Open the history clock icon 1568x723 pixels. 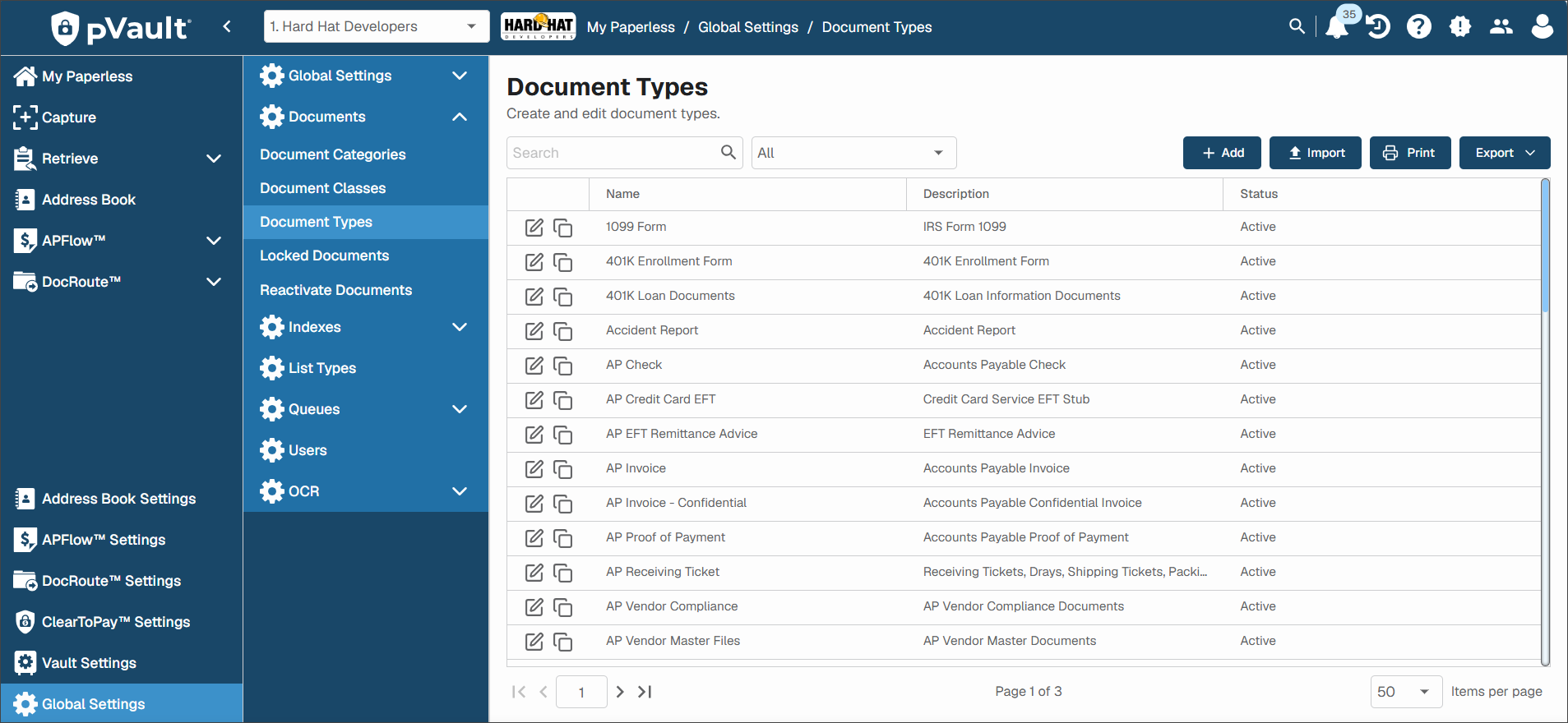point(1378,26)
